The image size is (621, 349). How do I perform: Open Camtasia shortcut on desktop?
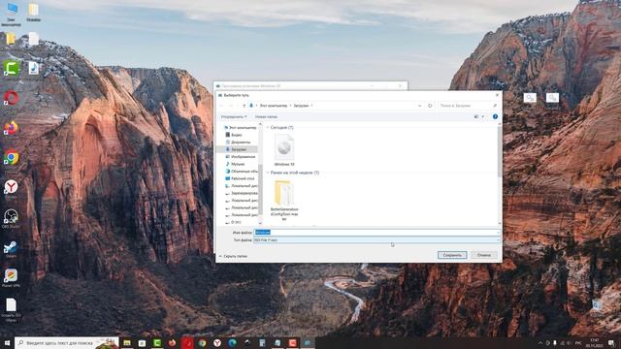click(x=11, y=69)
